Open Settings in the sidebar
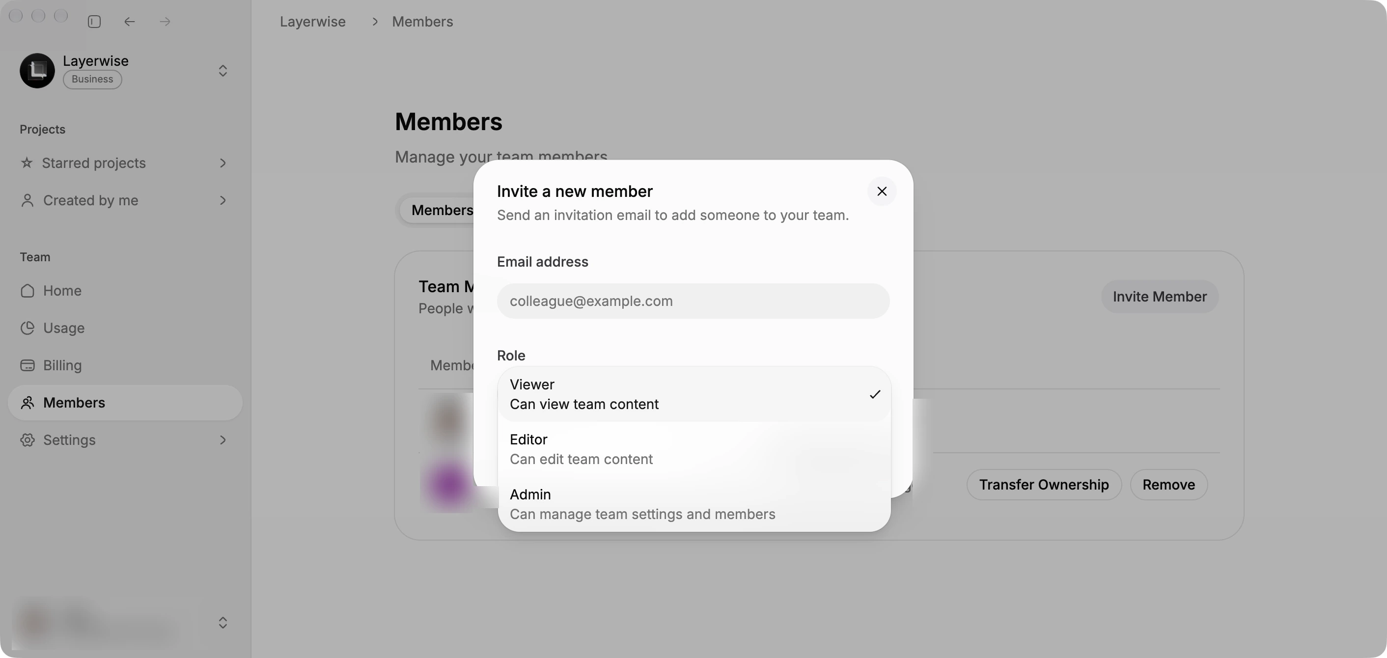 [125, 440]
